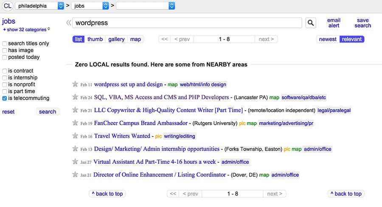Star the Virtual Assistant Ad Part-Time listing
The height and width of the screenshot is (207, 382).
tap(75, 162)
